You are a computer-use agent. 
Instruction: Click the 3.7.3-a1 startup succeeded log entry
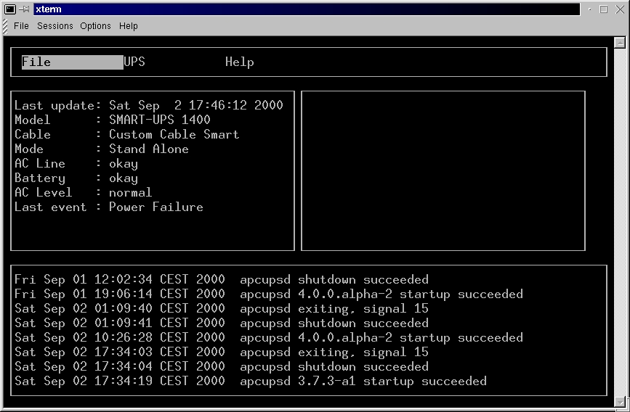click(x=363, y=382)
